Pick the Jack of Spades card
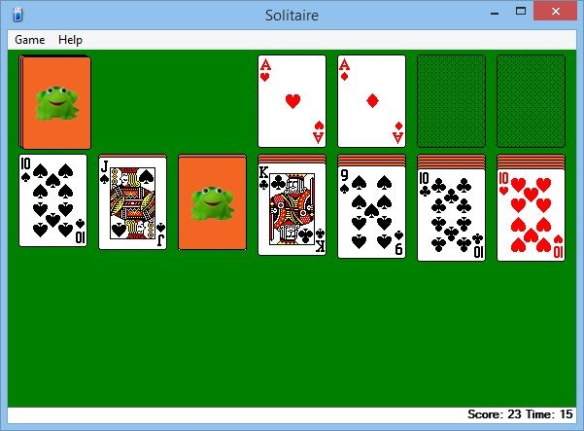 [x=132, y=203]
